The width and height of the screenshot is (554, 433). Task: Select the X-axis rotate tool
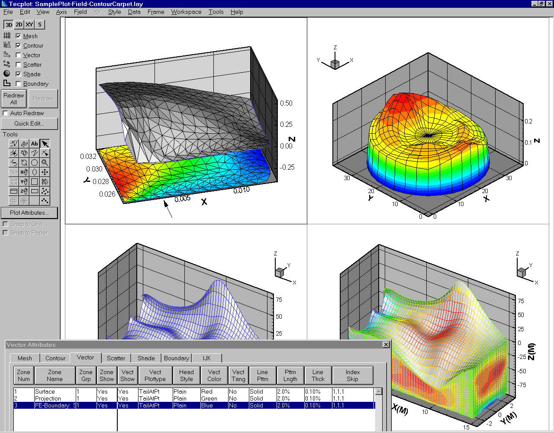coord(24,172)
